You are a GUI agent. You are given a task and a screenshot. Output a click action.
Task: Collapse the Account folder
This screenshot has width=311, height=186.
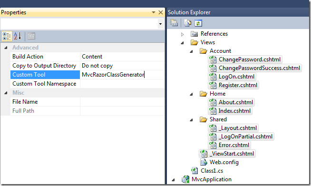(191, 51)
